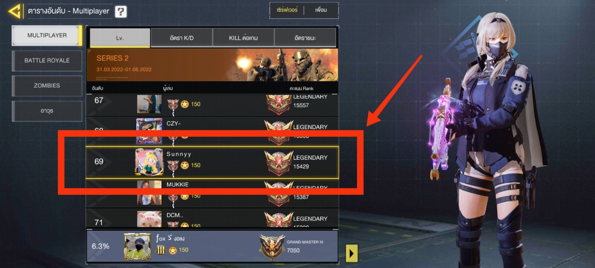
Task: Toggle leaderboard scope to เพื่อน
Action: [x=321, y=10]
